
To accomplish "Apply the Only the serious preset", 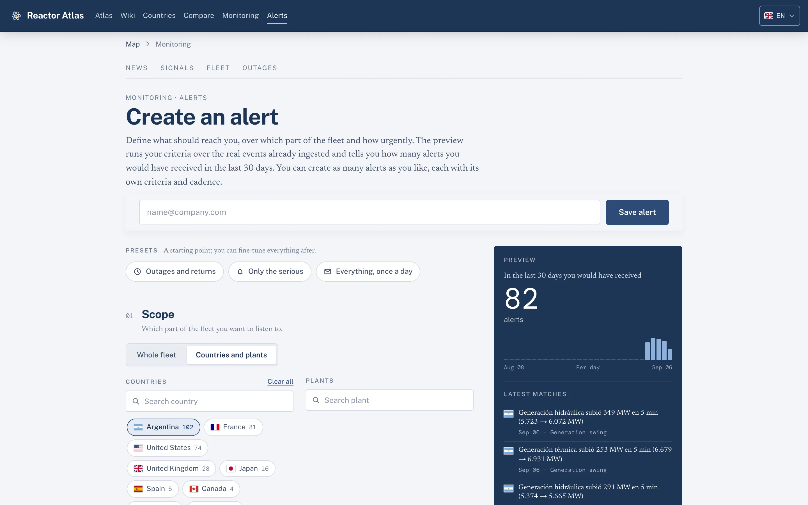I will click(270, 272).
